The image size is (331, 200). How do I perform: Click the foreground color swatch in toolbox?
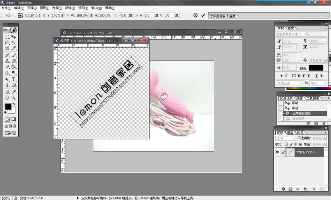(8, 106)
